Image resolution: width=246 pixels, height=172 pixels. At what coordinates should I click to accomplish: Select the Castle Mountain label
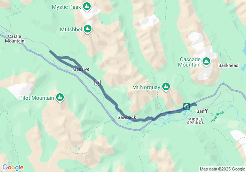(15, 39)
